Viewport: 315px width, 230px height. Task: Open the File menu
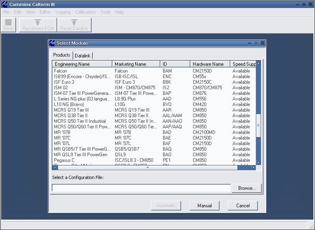[6, 12]
